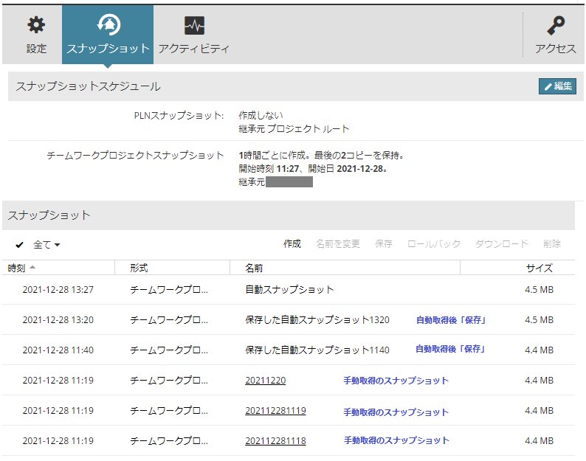Select the スナップショット restore icon tab
586x461 pixels.
[x=108, y=35]
